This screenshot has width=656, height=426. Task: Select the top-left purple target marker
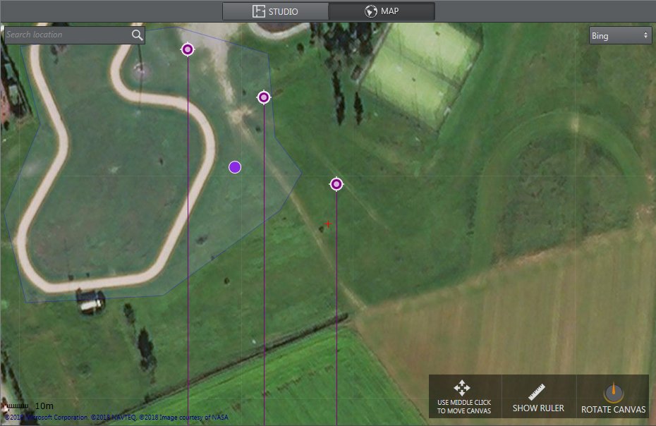pyautogui.click(x=188, y=49)
